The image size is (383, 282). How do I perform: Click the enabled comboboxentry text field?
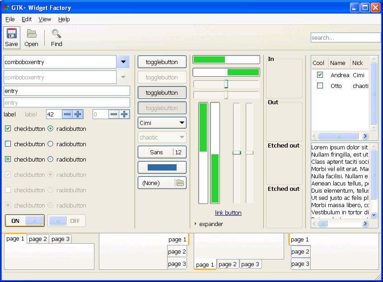pos(60,62)
